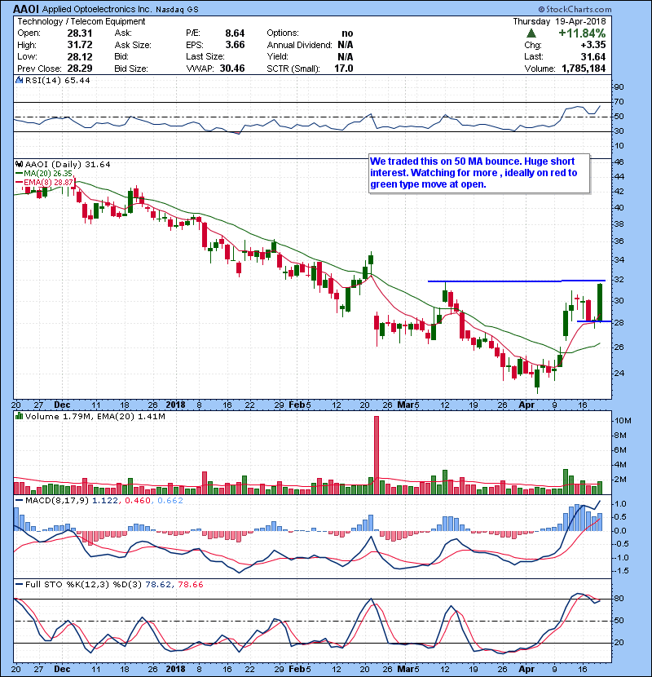The image size is (652, 677).
Task: Select the red EMA(8) legend line marker
Action: (20, 182)
